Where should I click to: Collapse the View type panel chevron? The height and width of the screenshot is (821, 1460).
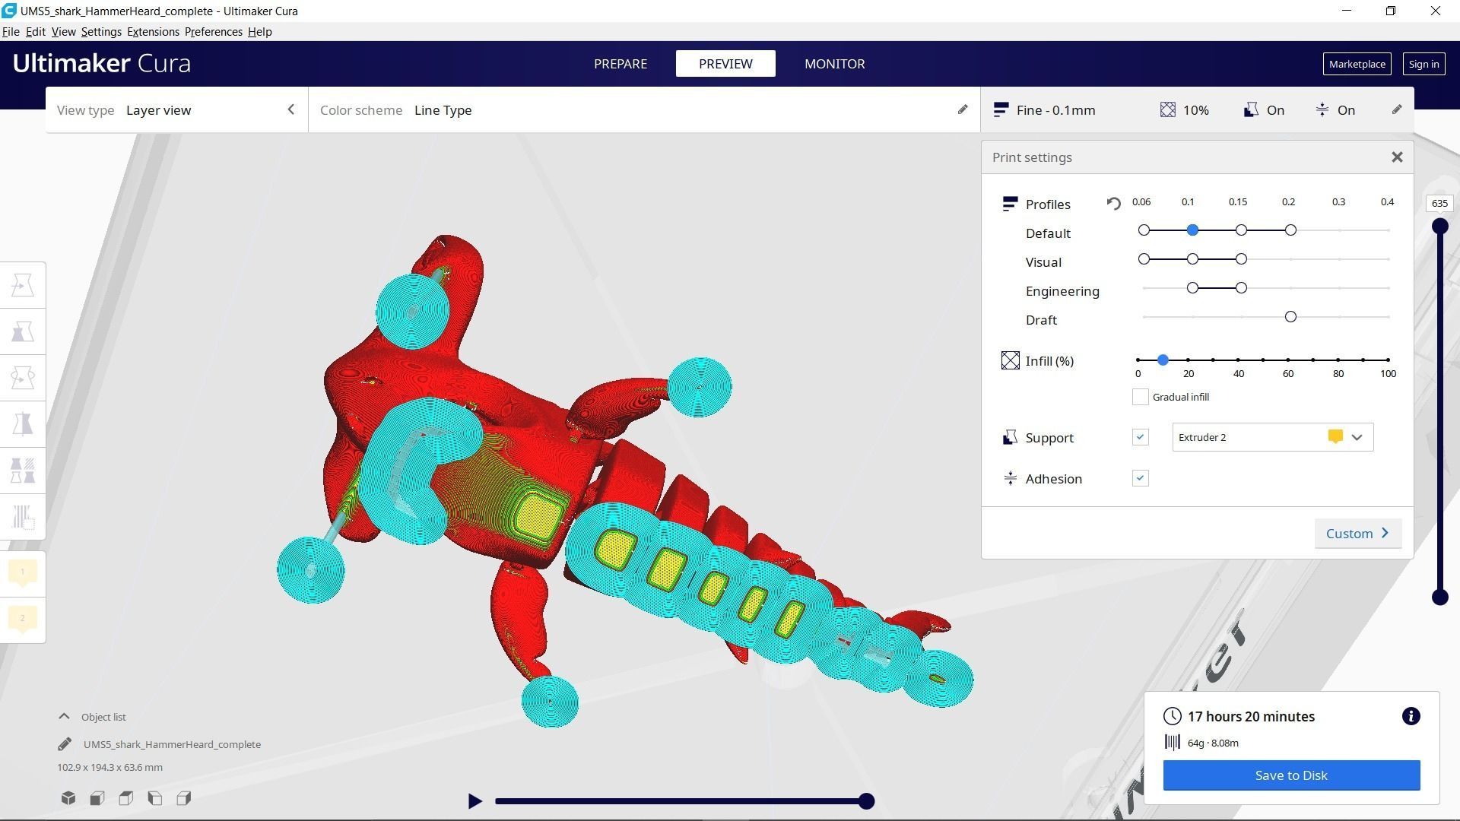(x=290, y=110)
